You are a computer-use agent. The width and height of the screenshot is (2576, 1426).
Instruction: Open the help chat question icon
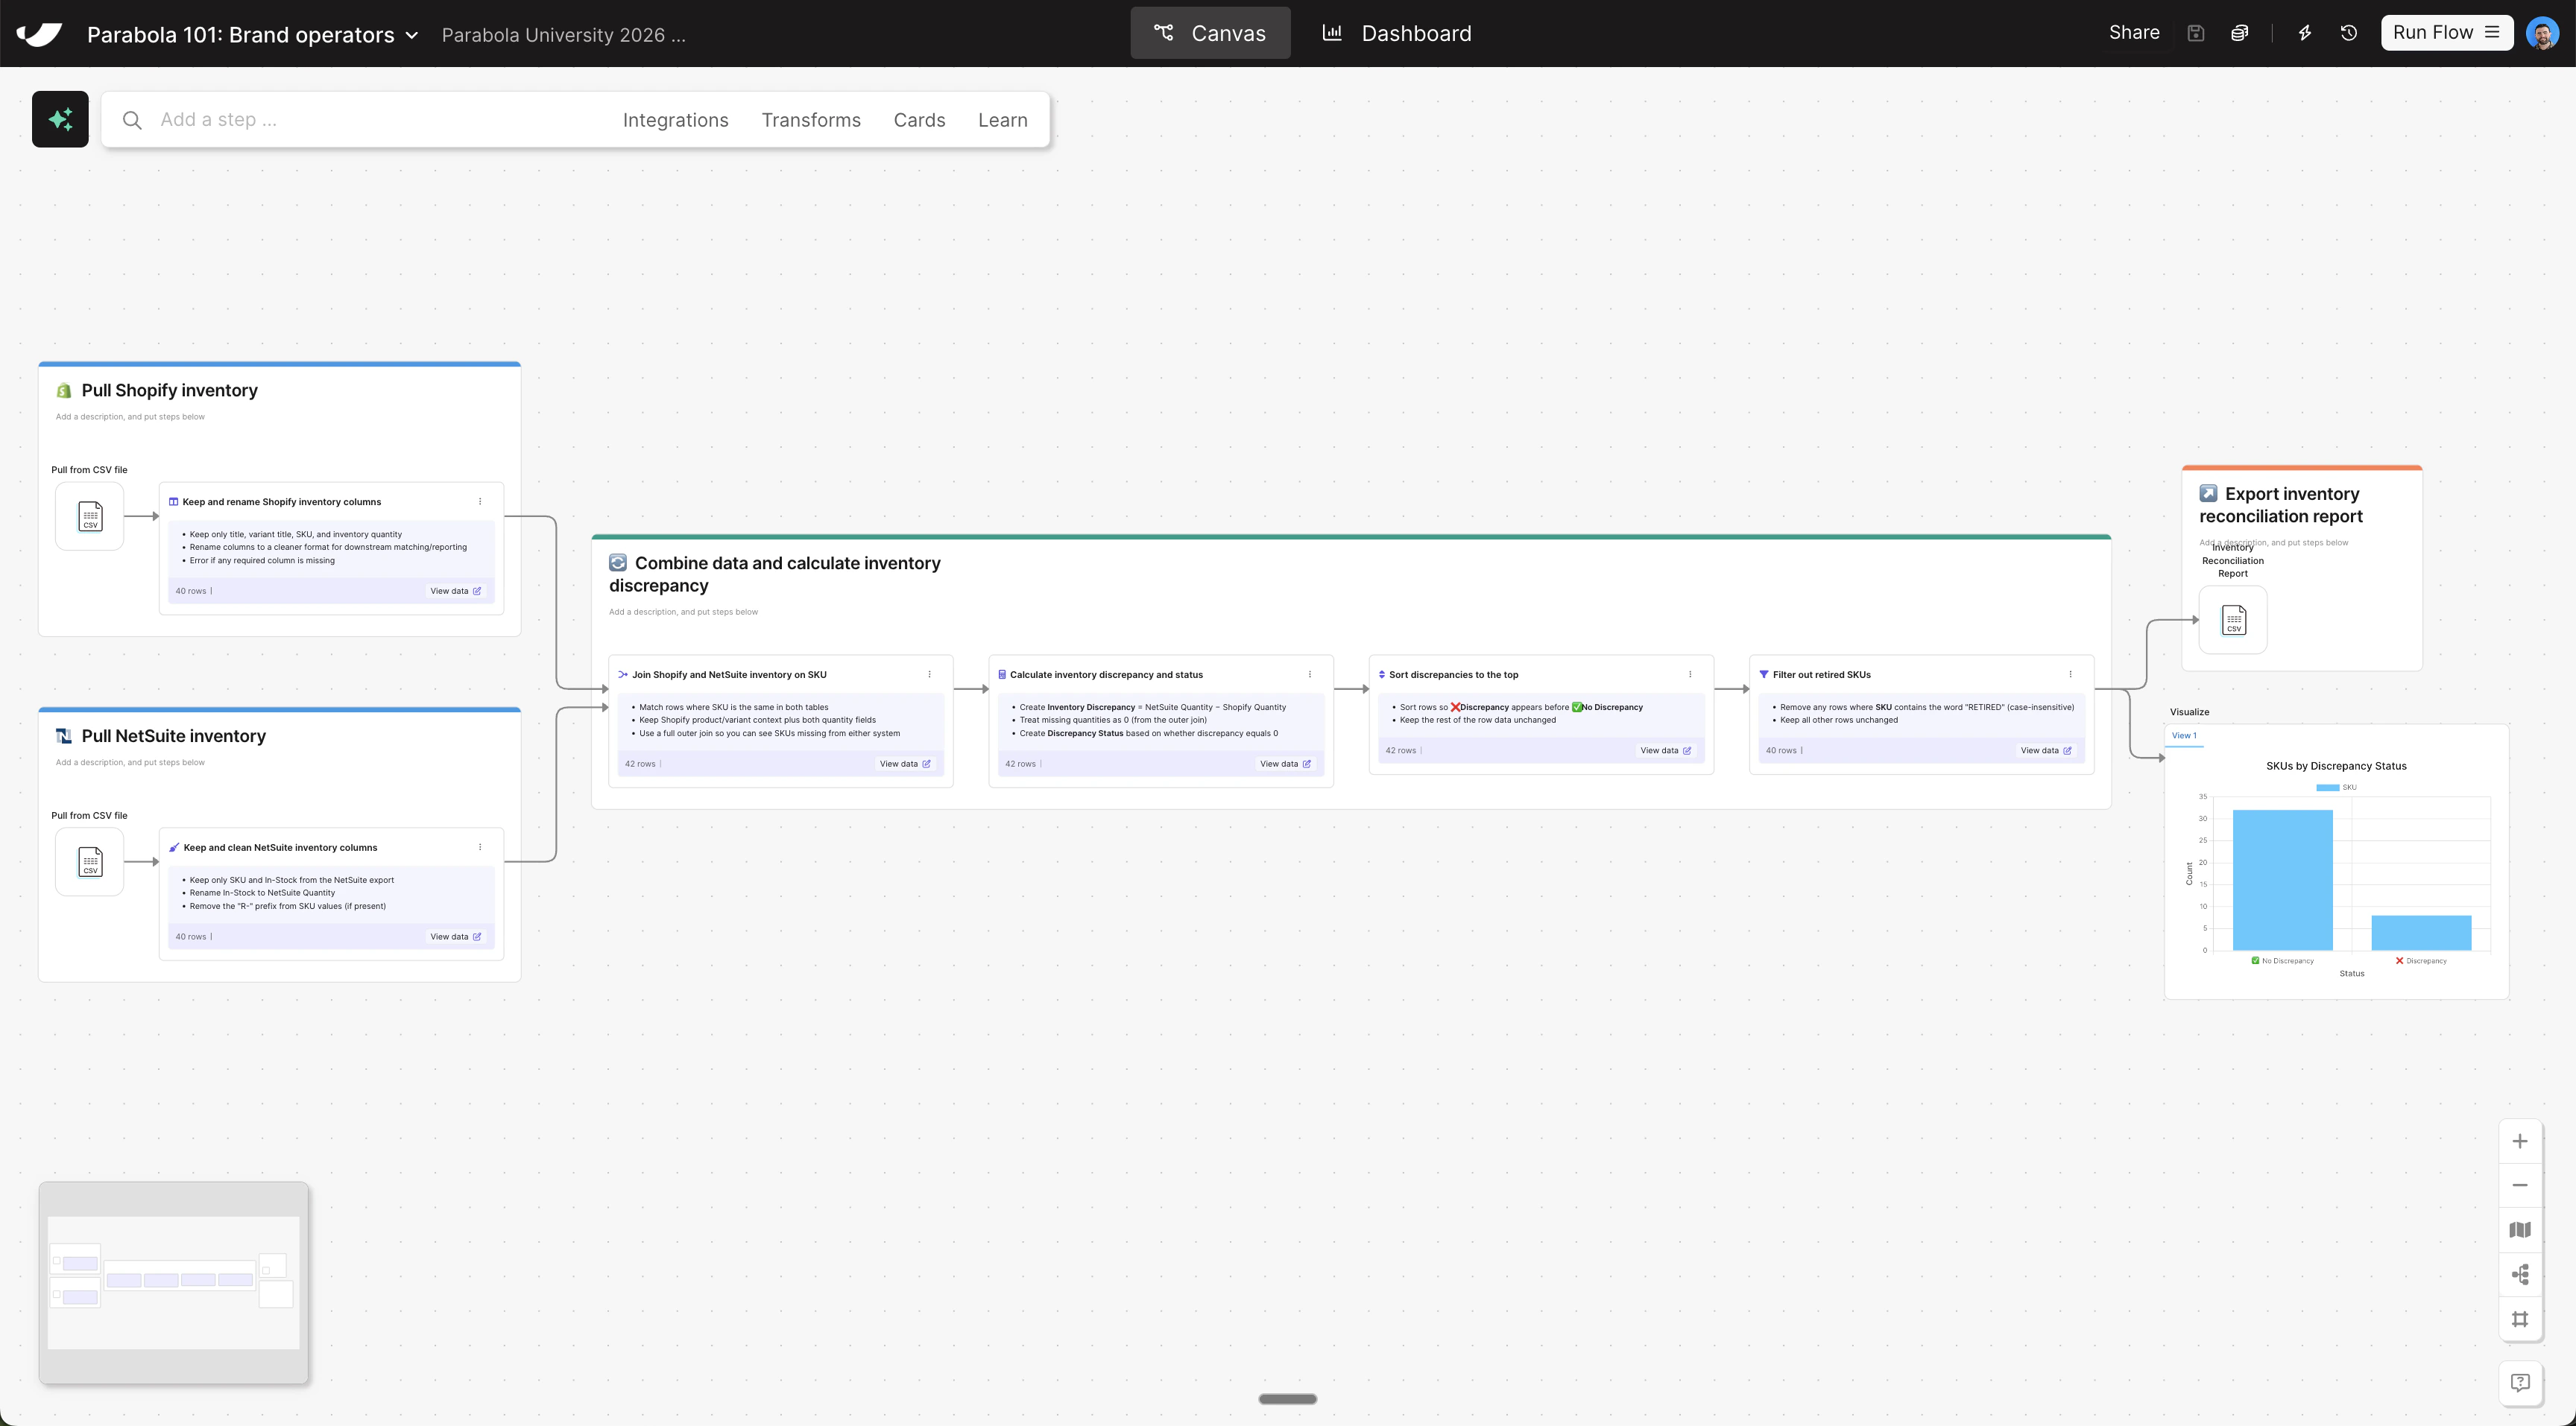pos(2520,1383)
